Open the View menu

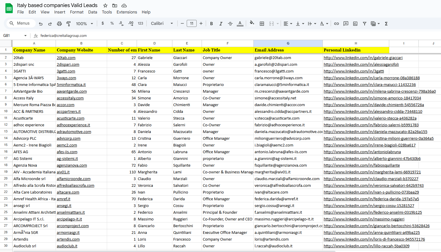(x=45, y=12)
